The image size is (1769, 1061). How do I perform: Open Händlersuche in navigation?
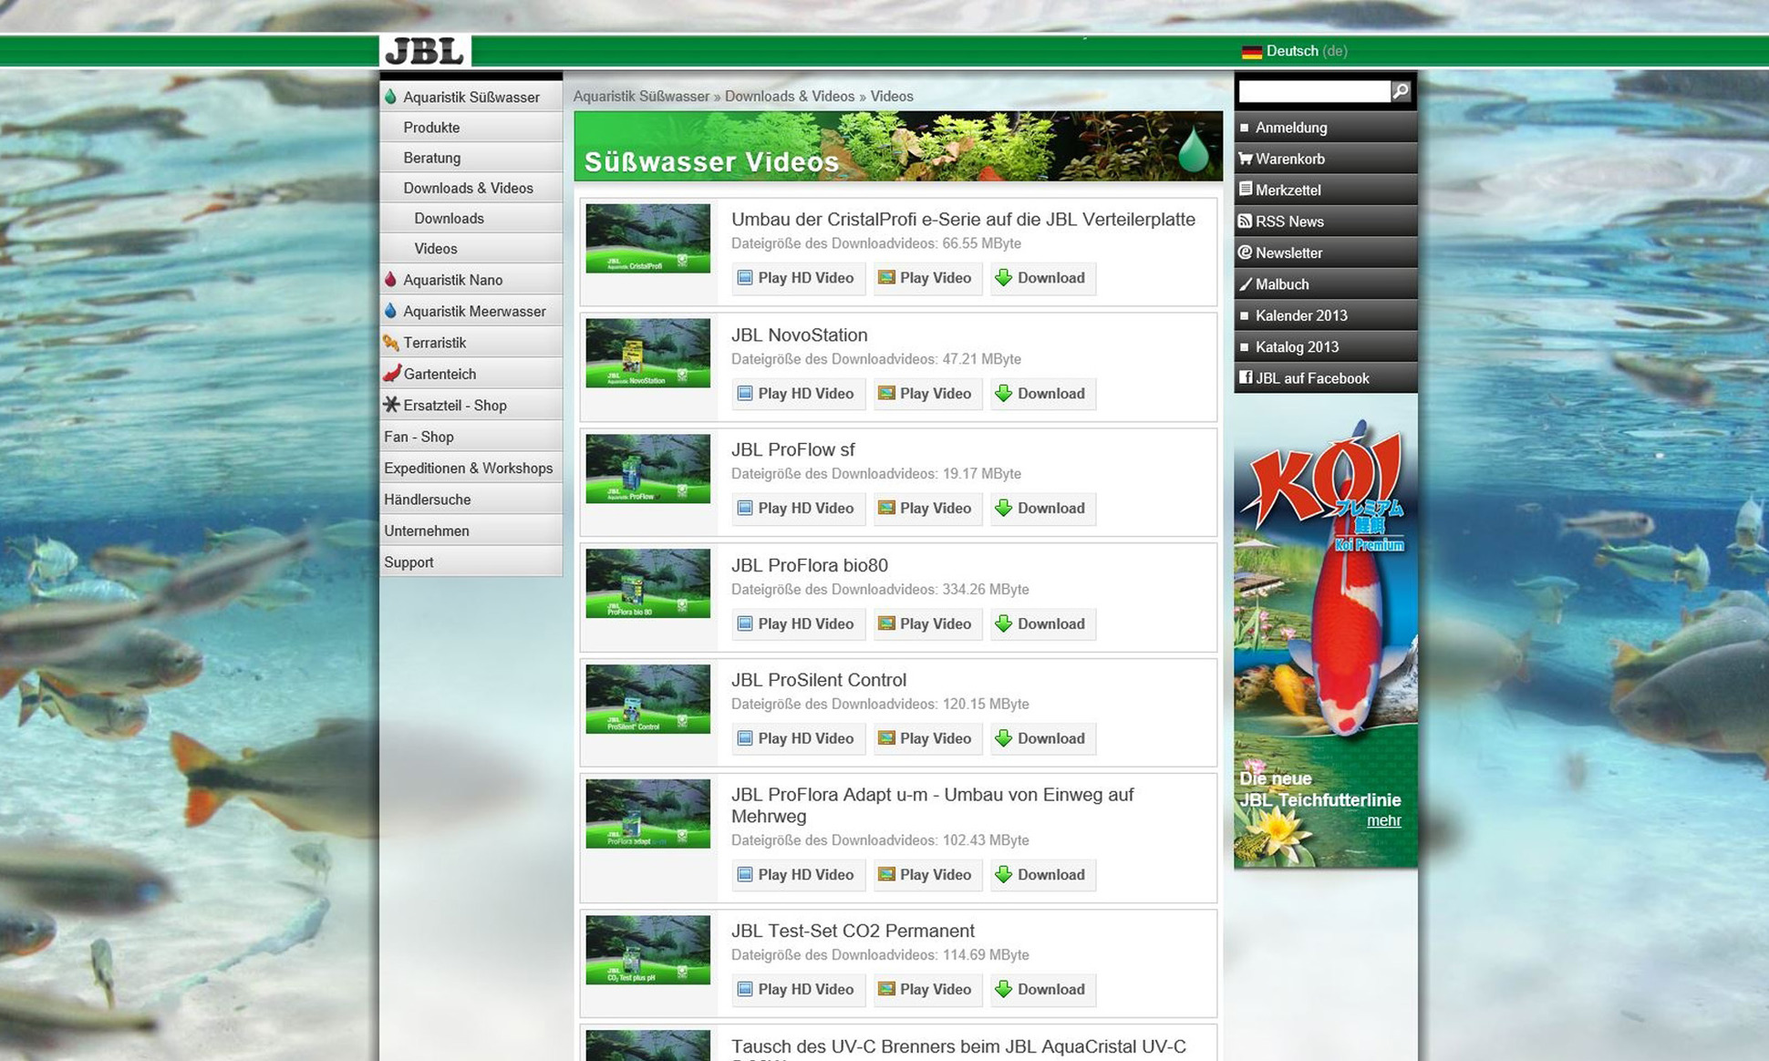471,500
